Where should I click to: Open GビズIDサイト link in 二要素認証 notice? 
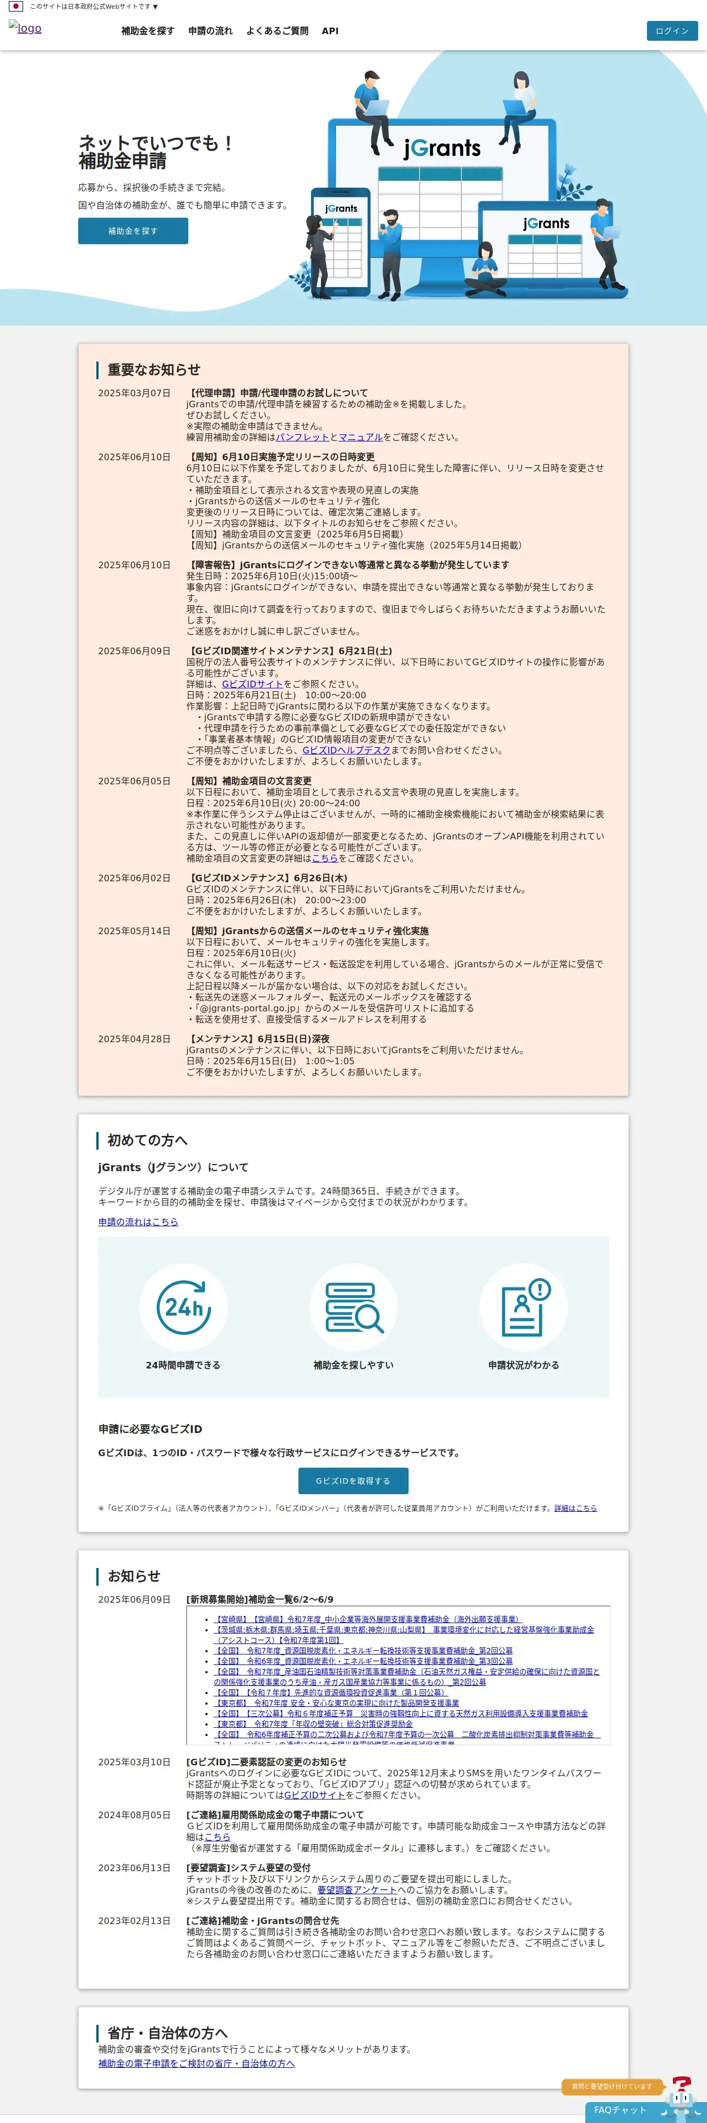click(314, 1795)
